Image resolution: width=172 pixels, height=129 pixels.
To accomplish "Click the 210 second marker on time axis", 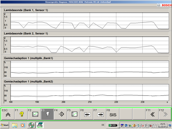I will coord(90,102).
